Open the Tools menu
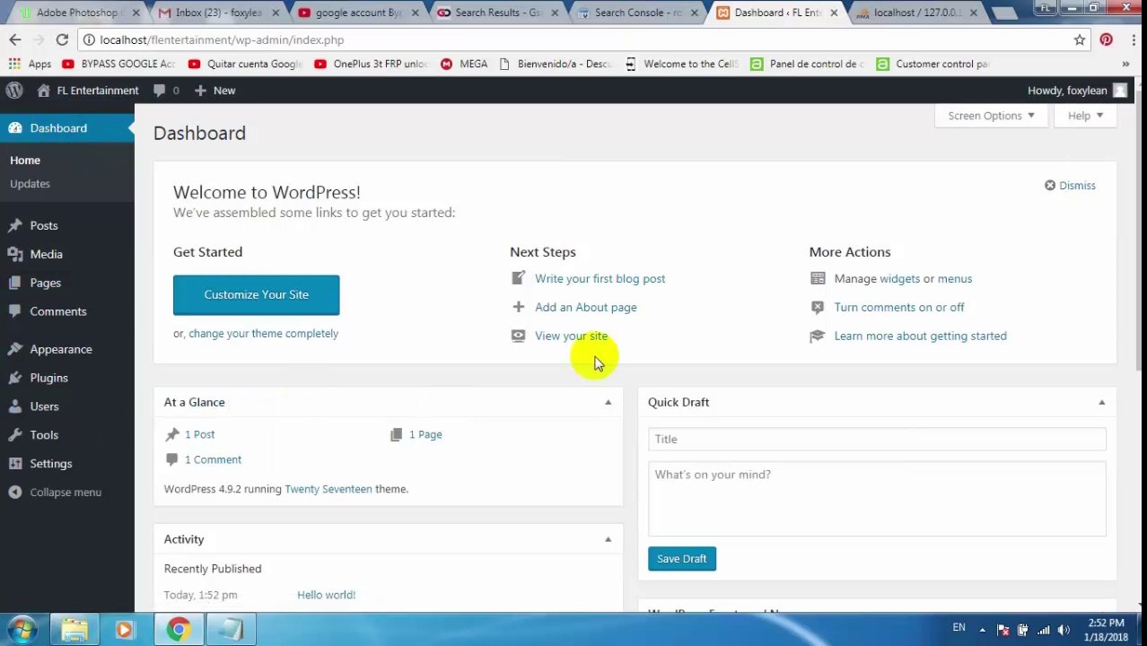Viewport: 1147px width, 646px height. tap(43, 436)
